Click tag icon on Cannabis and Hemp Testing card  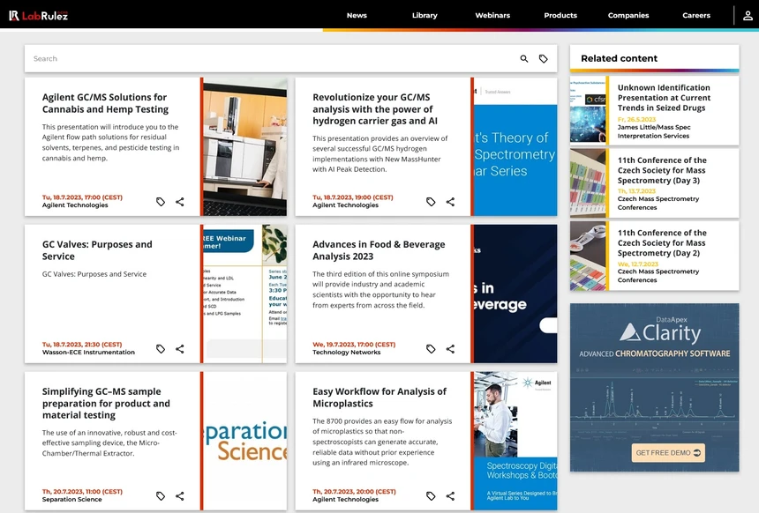(161, 202)
